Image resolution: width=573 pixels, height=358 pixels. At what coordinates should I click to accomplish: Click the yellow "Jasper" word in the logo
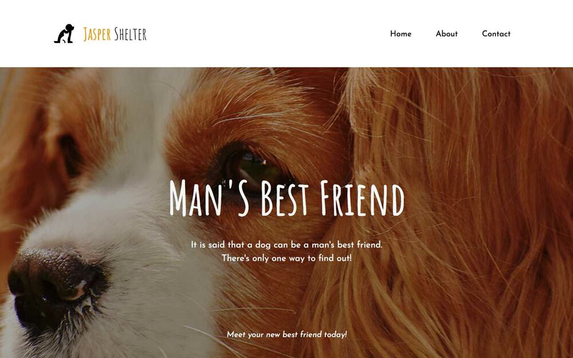click(x=97, y=34)
